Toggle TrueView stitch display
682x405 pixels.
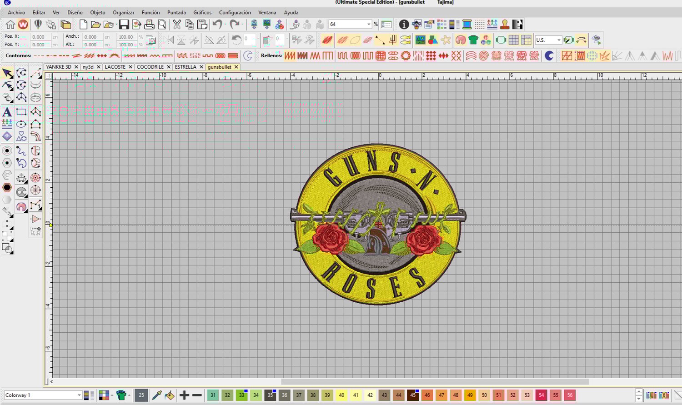coord(327,40)
